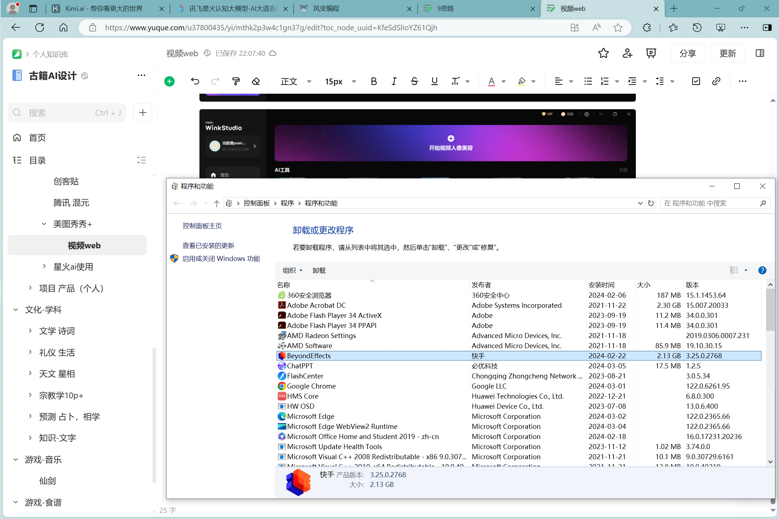Insert a task checkbox item
The width and height of the screenshot is (779, 519).
pyautogui.click(x=696, y=81)
